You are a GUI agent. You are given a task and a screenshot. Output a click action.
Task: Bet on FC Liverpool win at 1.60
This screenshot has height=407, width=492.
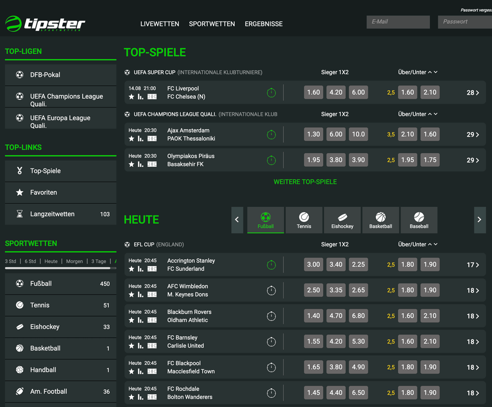pos(313,92)
